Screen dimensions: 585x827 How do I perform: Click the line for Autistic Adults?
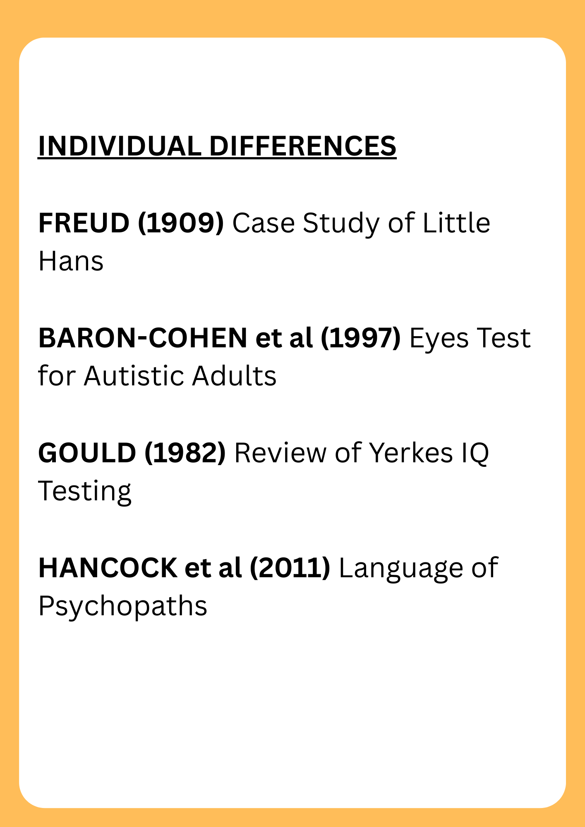click(x=157, y=376)
